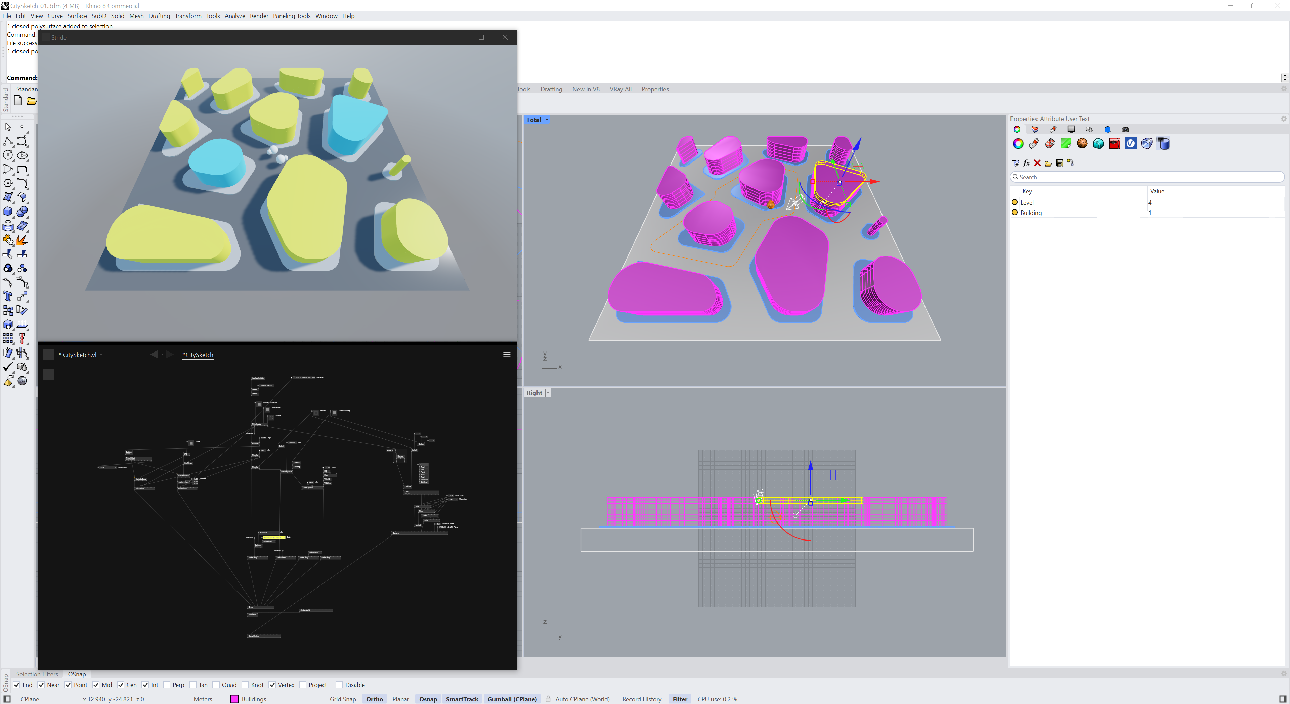Open the V-Ray properties icon

tap(1130, 144)
